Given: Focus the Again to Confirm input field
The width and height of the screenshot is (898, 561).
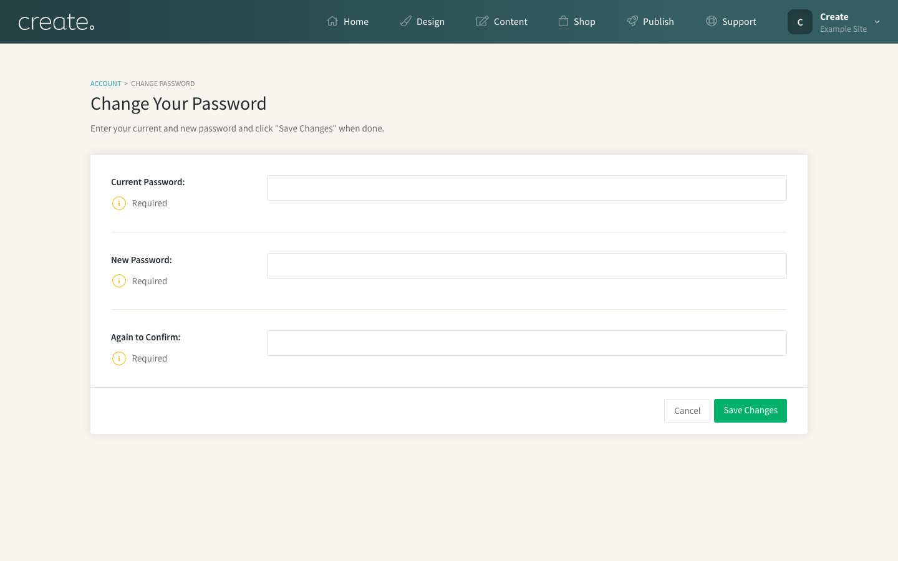Looking at the screenshot, I should 527,343.
